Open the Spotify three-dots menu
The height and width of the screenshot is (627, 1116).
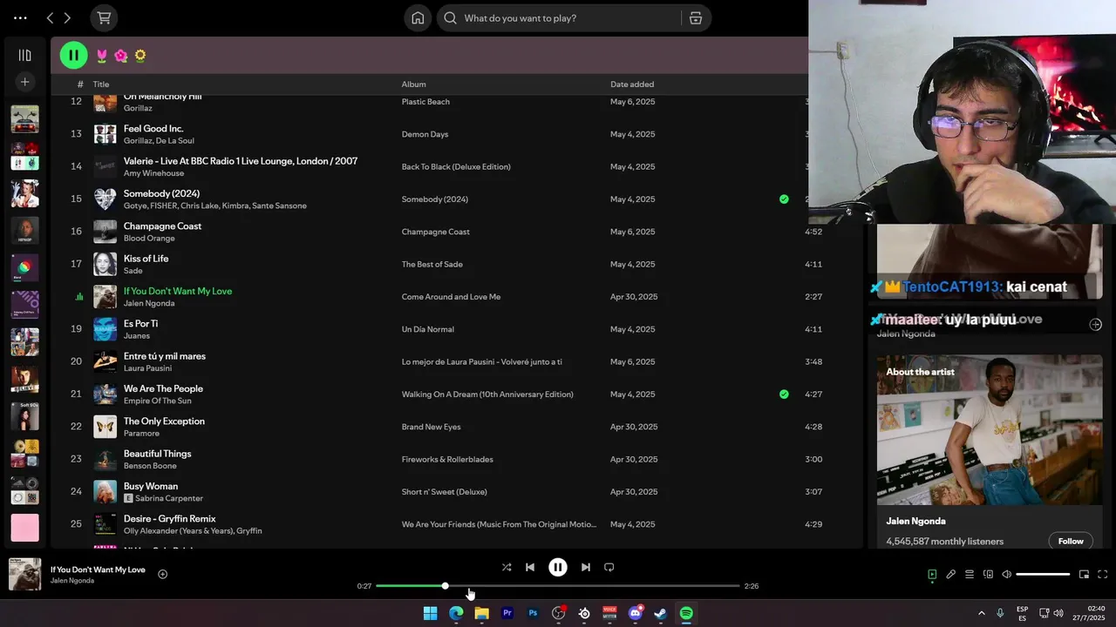tap(20, 17)
